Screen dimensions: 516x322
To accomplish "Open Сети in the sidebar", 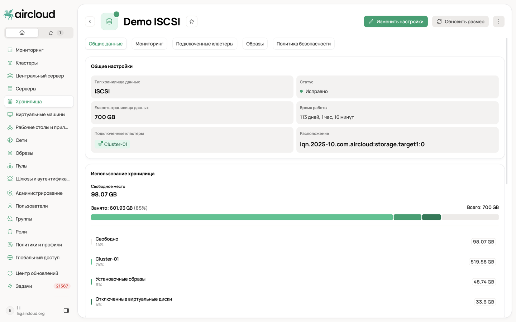I will (39, 140).
